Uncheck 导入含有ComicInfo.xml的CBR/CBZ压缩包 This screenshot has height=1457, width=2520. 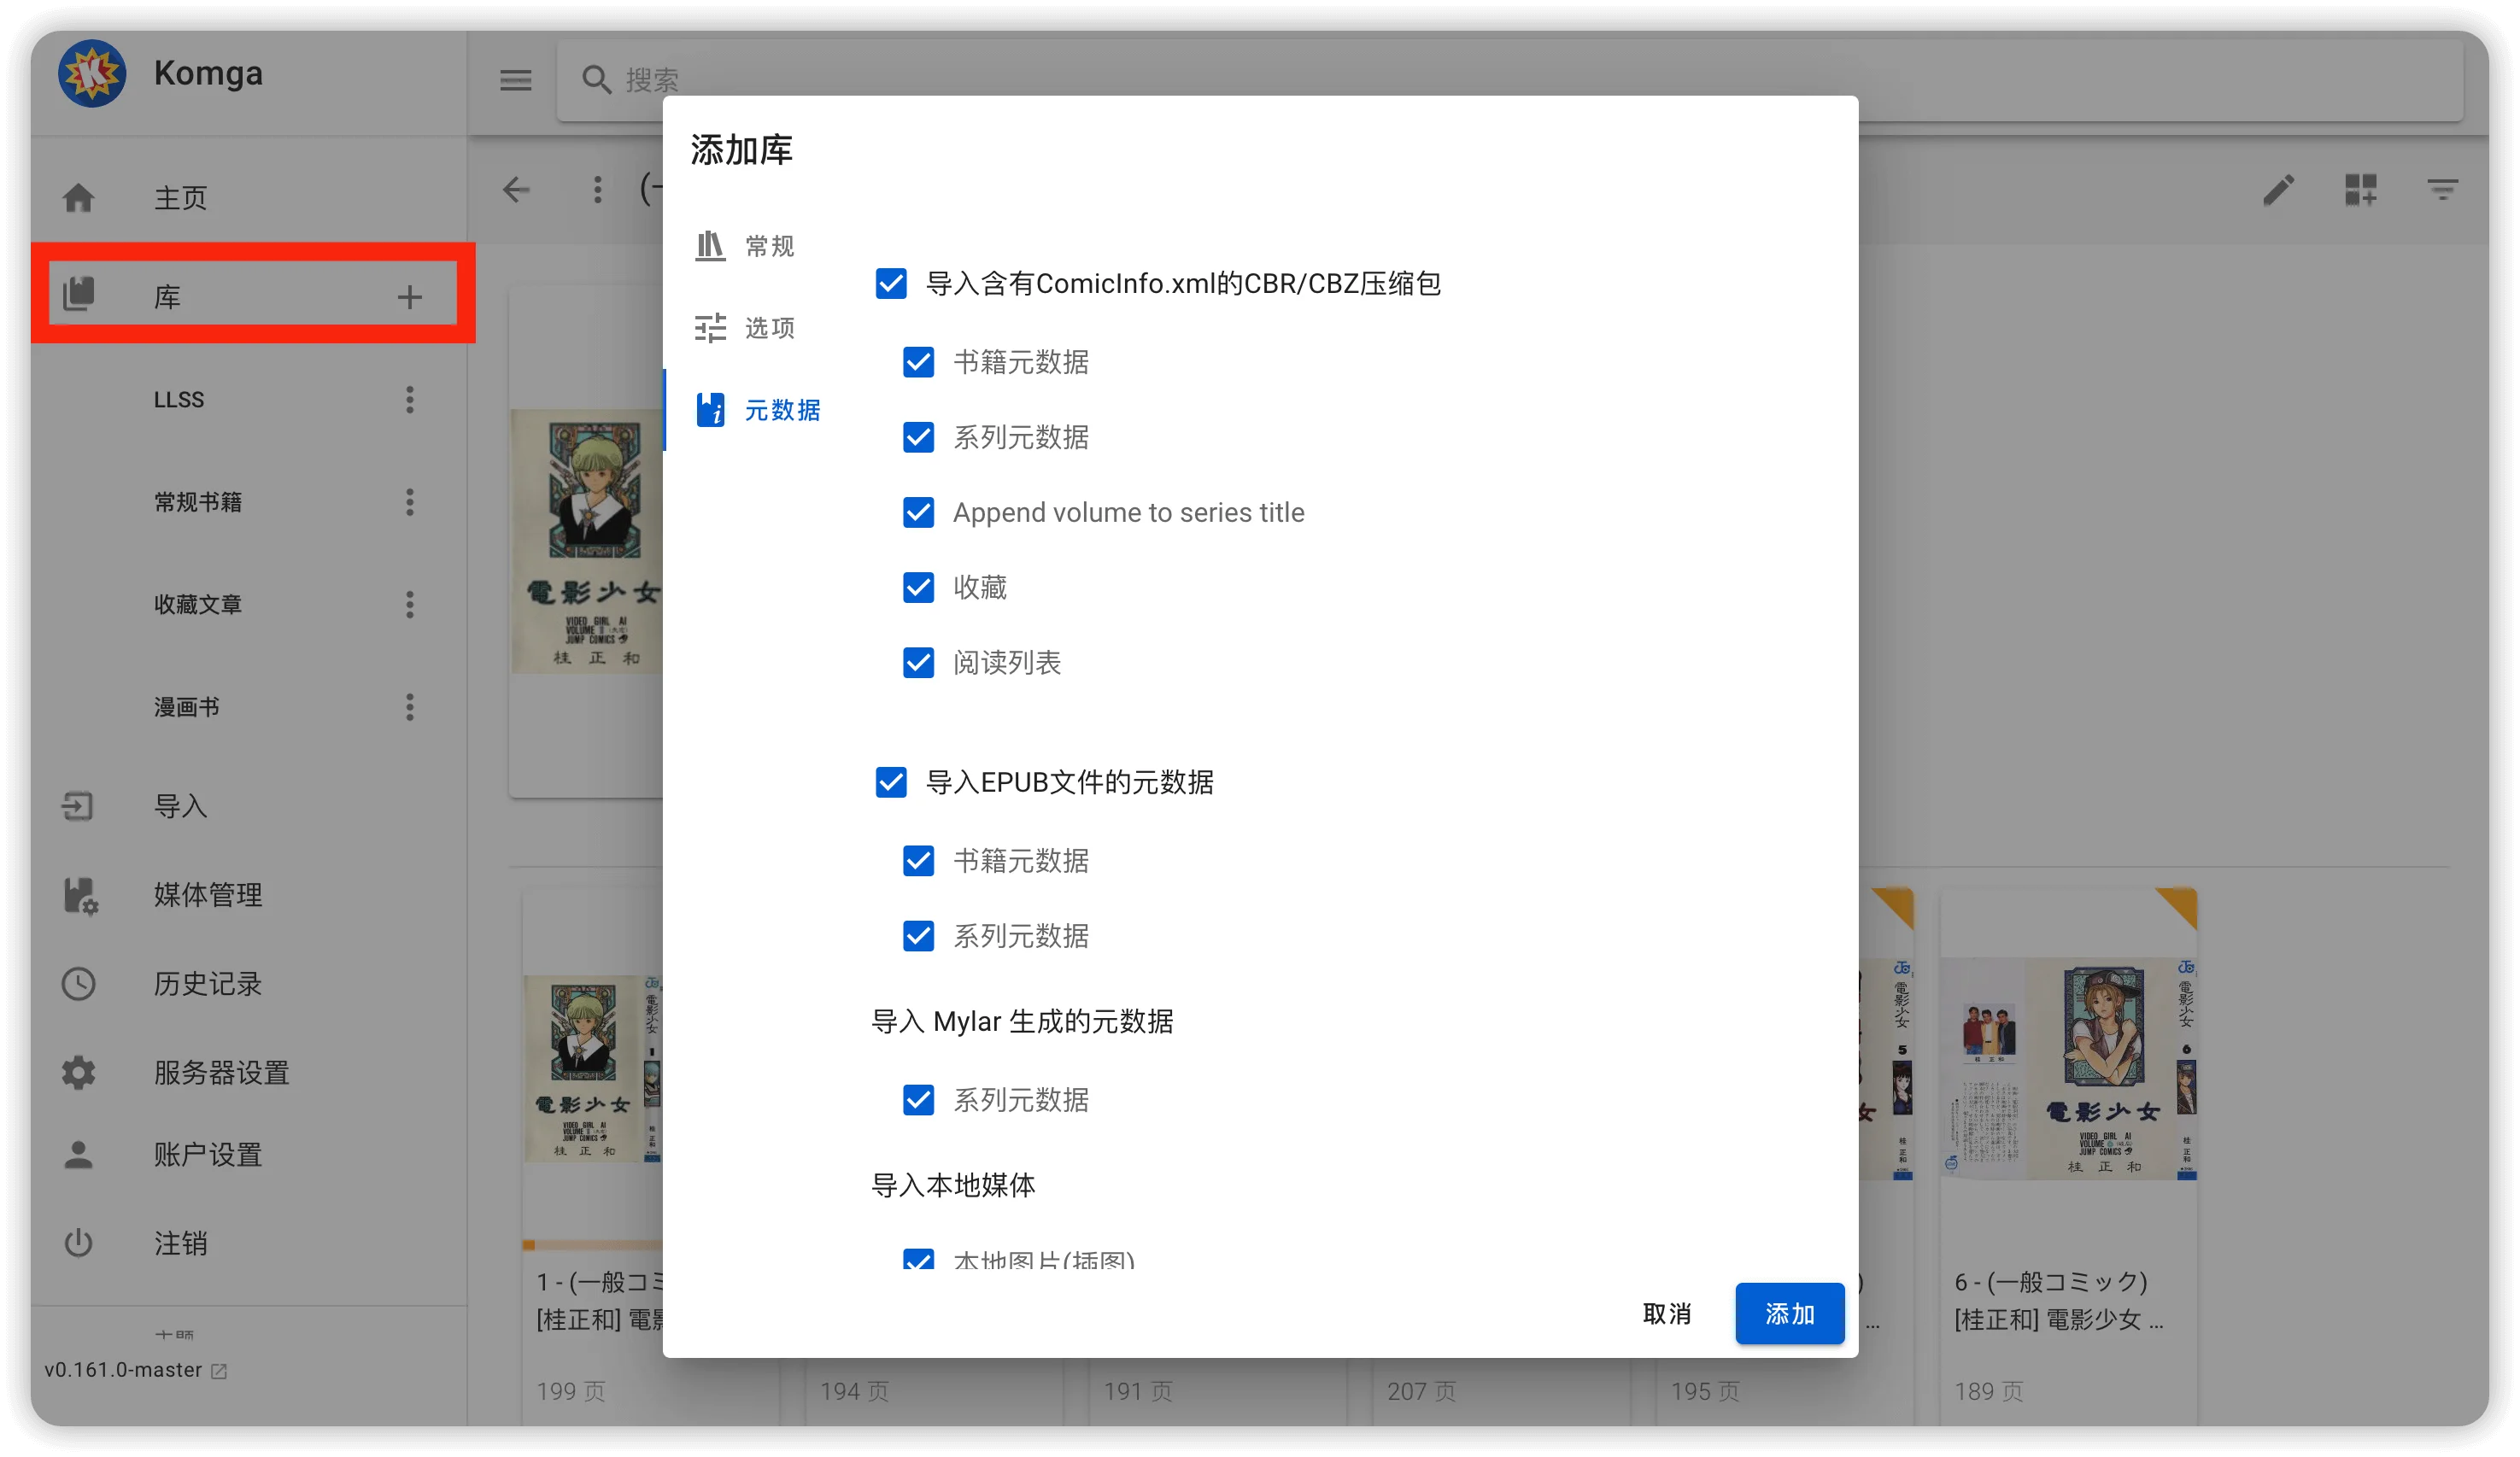point(891,284)
